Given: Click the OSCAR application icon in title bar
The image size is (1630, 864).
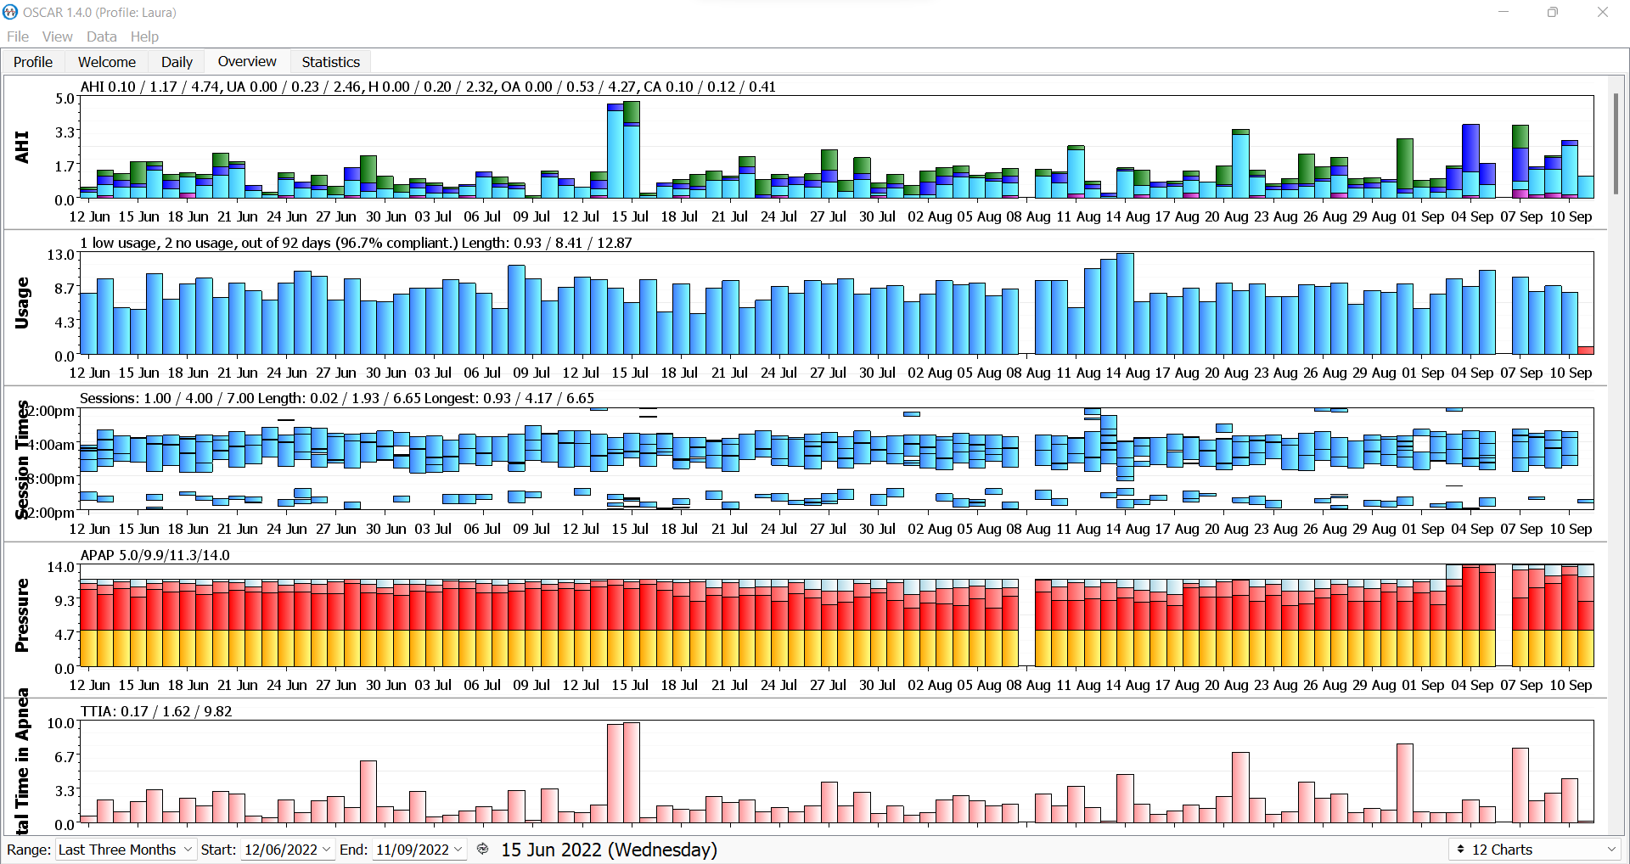Looking at the screenshot, I should (10, 12).
